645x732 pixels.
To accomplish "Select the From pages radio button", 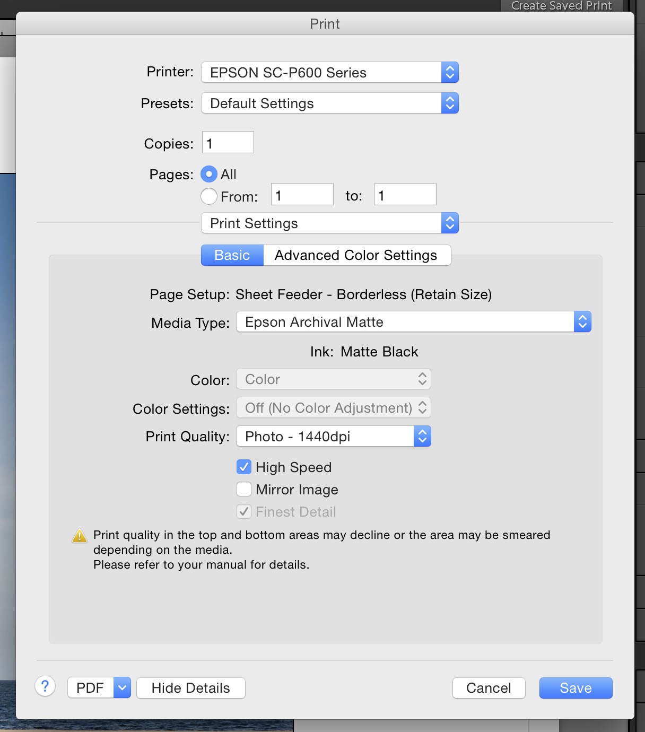I will click(x=209, y=196).
